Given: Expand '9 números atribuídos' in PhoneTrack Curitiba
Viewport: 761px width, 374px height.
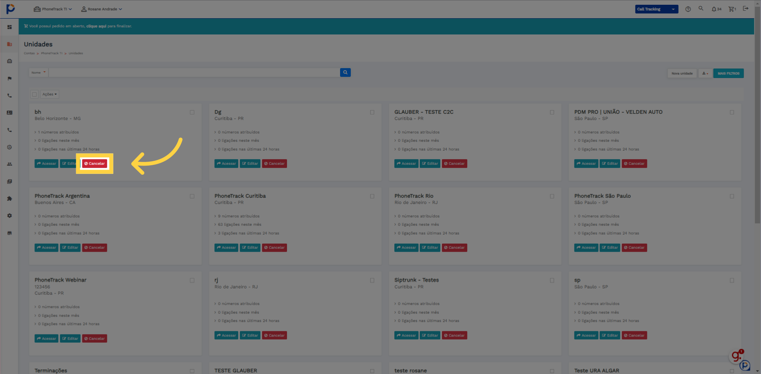Looking at the screenshot, I should 237,216.
